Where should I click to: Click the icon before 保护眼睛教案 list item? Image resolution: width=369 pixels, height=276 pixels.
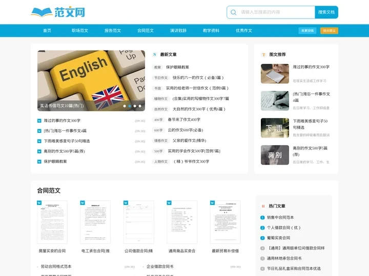pyautogui.click(x=39, y=162)
